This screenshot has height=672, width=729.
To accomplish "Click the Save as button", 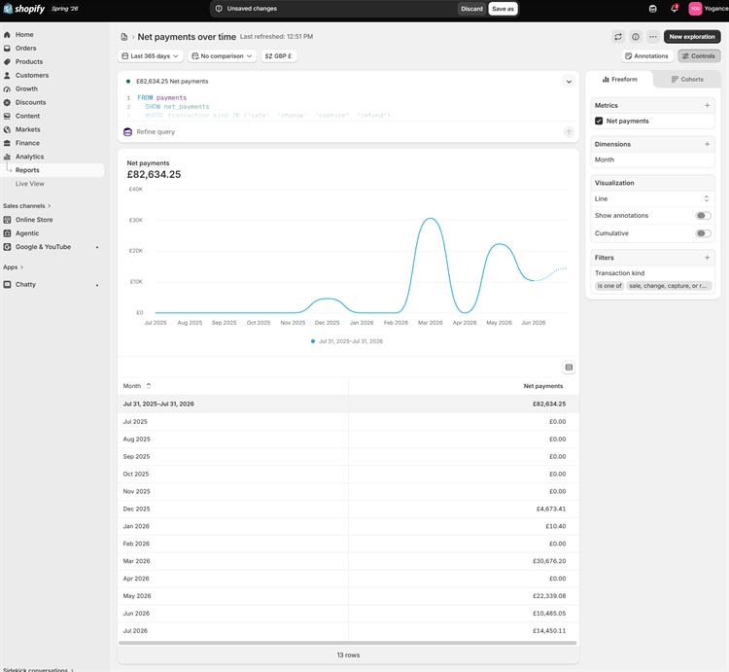I will click(x=503, y=9).
